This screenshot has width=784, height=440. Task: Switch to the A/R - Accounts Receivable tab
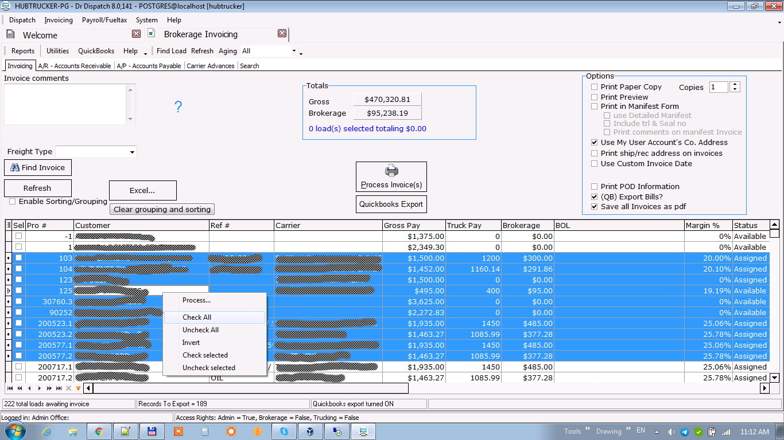click(x=75, y=66)
